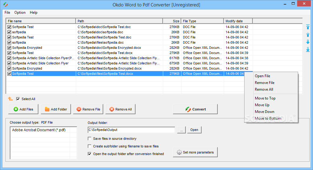
Task: Open the Help menu
Action: [x=33, y=13]
